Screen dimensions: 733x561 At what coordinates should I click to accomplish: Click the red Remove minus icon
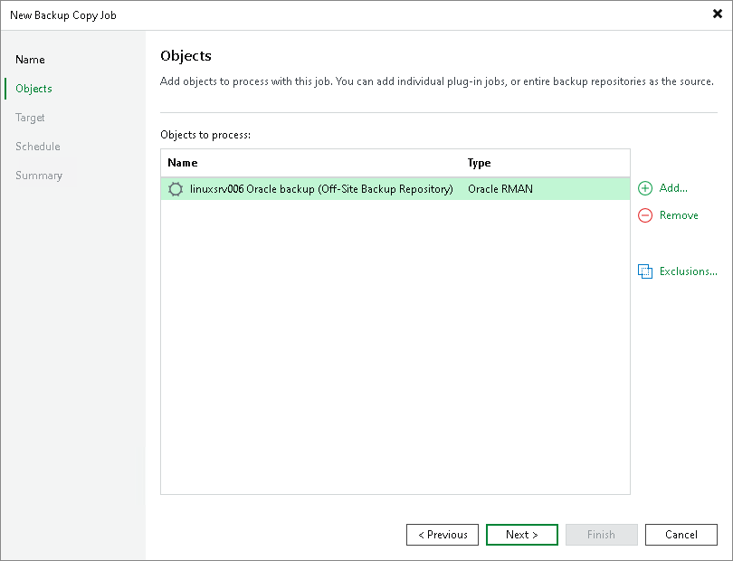coord(644,215)
